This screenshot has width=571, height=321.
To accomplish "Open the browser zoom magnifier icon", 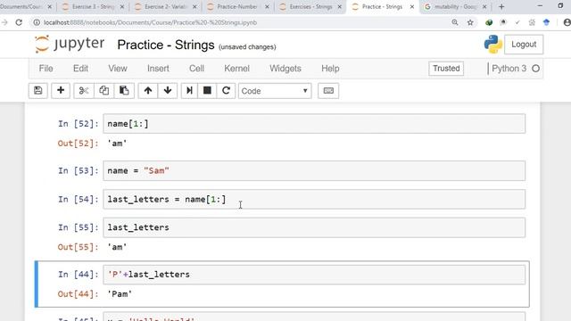I will pyautogui.click(x=455, y=22).
